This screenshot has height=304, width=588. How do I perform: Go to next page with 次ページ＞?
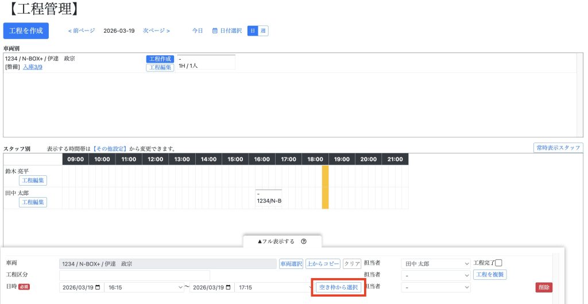tap(156, 30)
